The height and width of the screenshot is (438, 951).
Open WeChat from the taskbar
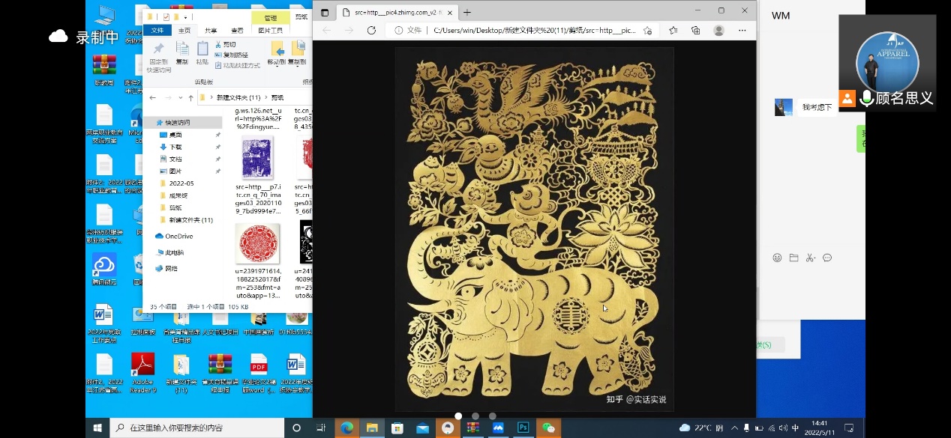[x=548, y=428]
